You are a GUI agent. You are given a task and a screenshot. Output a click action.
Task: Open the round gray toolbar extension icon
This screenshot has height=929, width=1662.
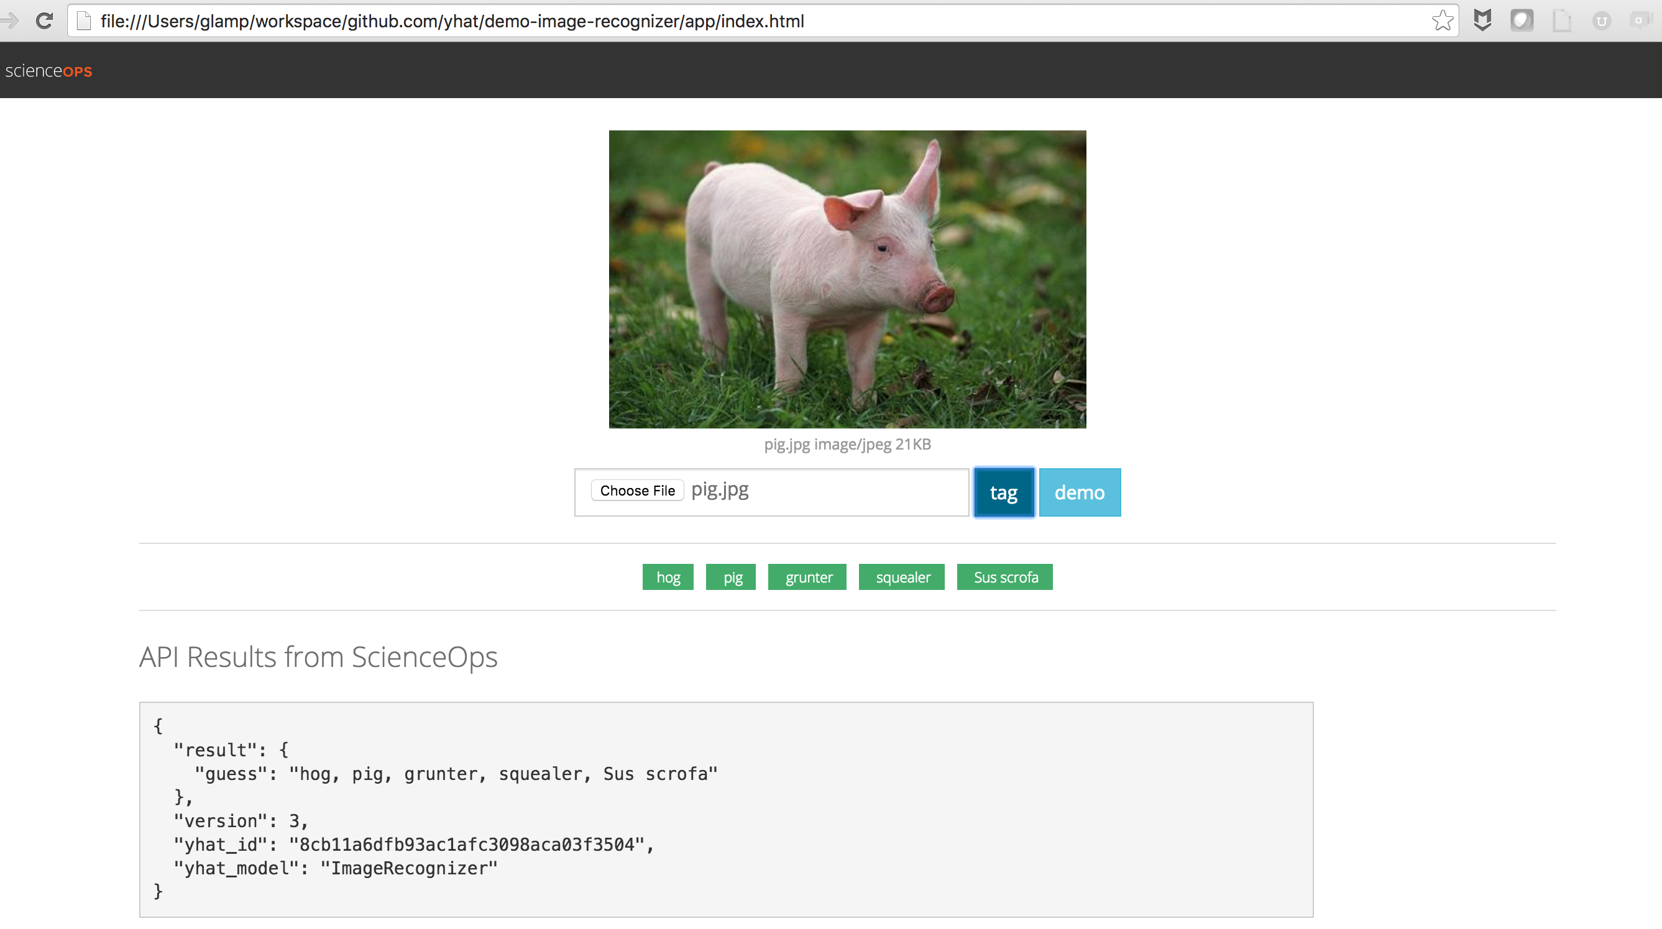(x=1522, y=20)
